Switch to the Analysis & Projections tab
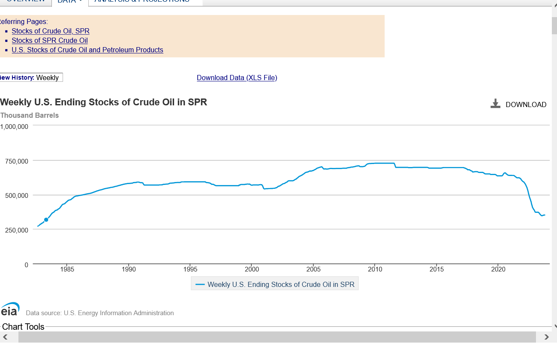Viewport: 557px width, 346px height. point(142,1)
